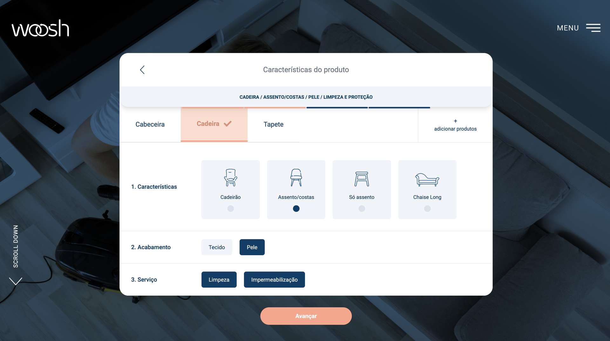Select the Assento/costas radio button
Screen dimensions: 610x341
pos(296,208)
